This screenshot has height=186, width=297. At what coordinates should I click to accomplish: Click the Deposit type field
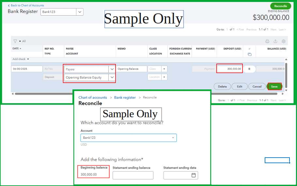pos(53,77)
